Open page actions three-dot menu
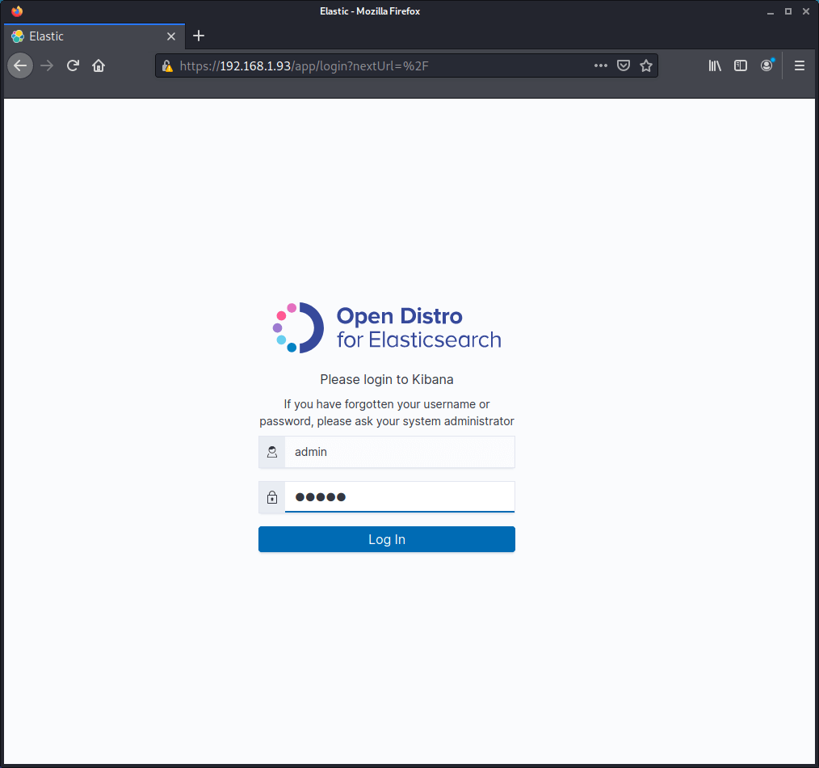The image size is (819, 768). pyautogui.click(x=601, y=65)
